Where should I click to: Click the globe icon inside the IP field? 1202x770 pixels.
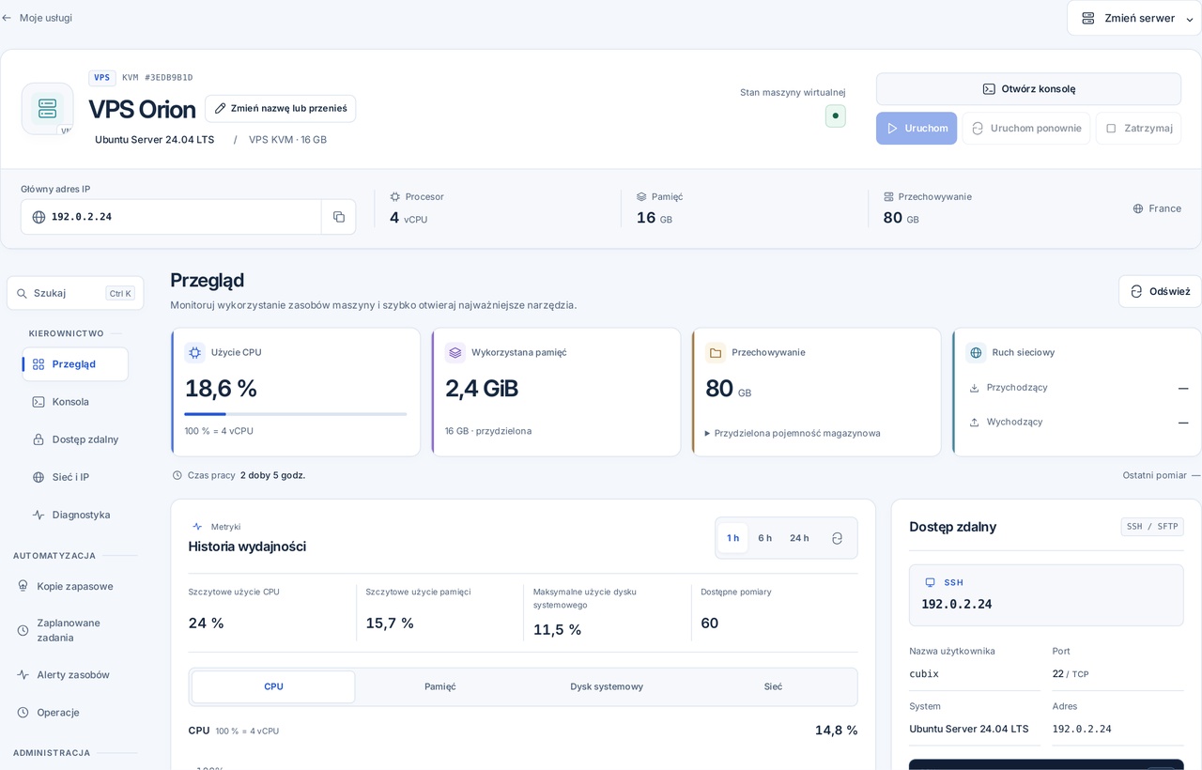pos(39,217)
